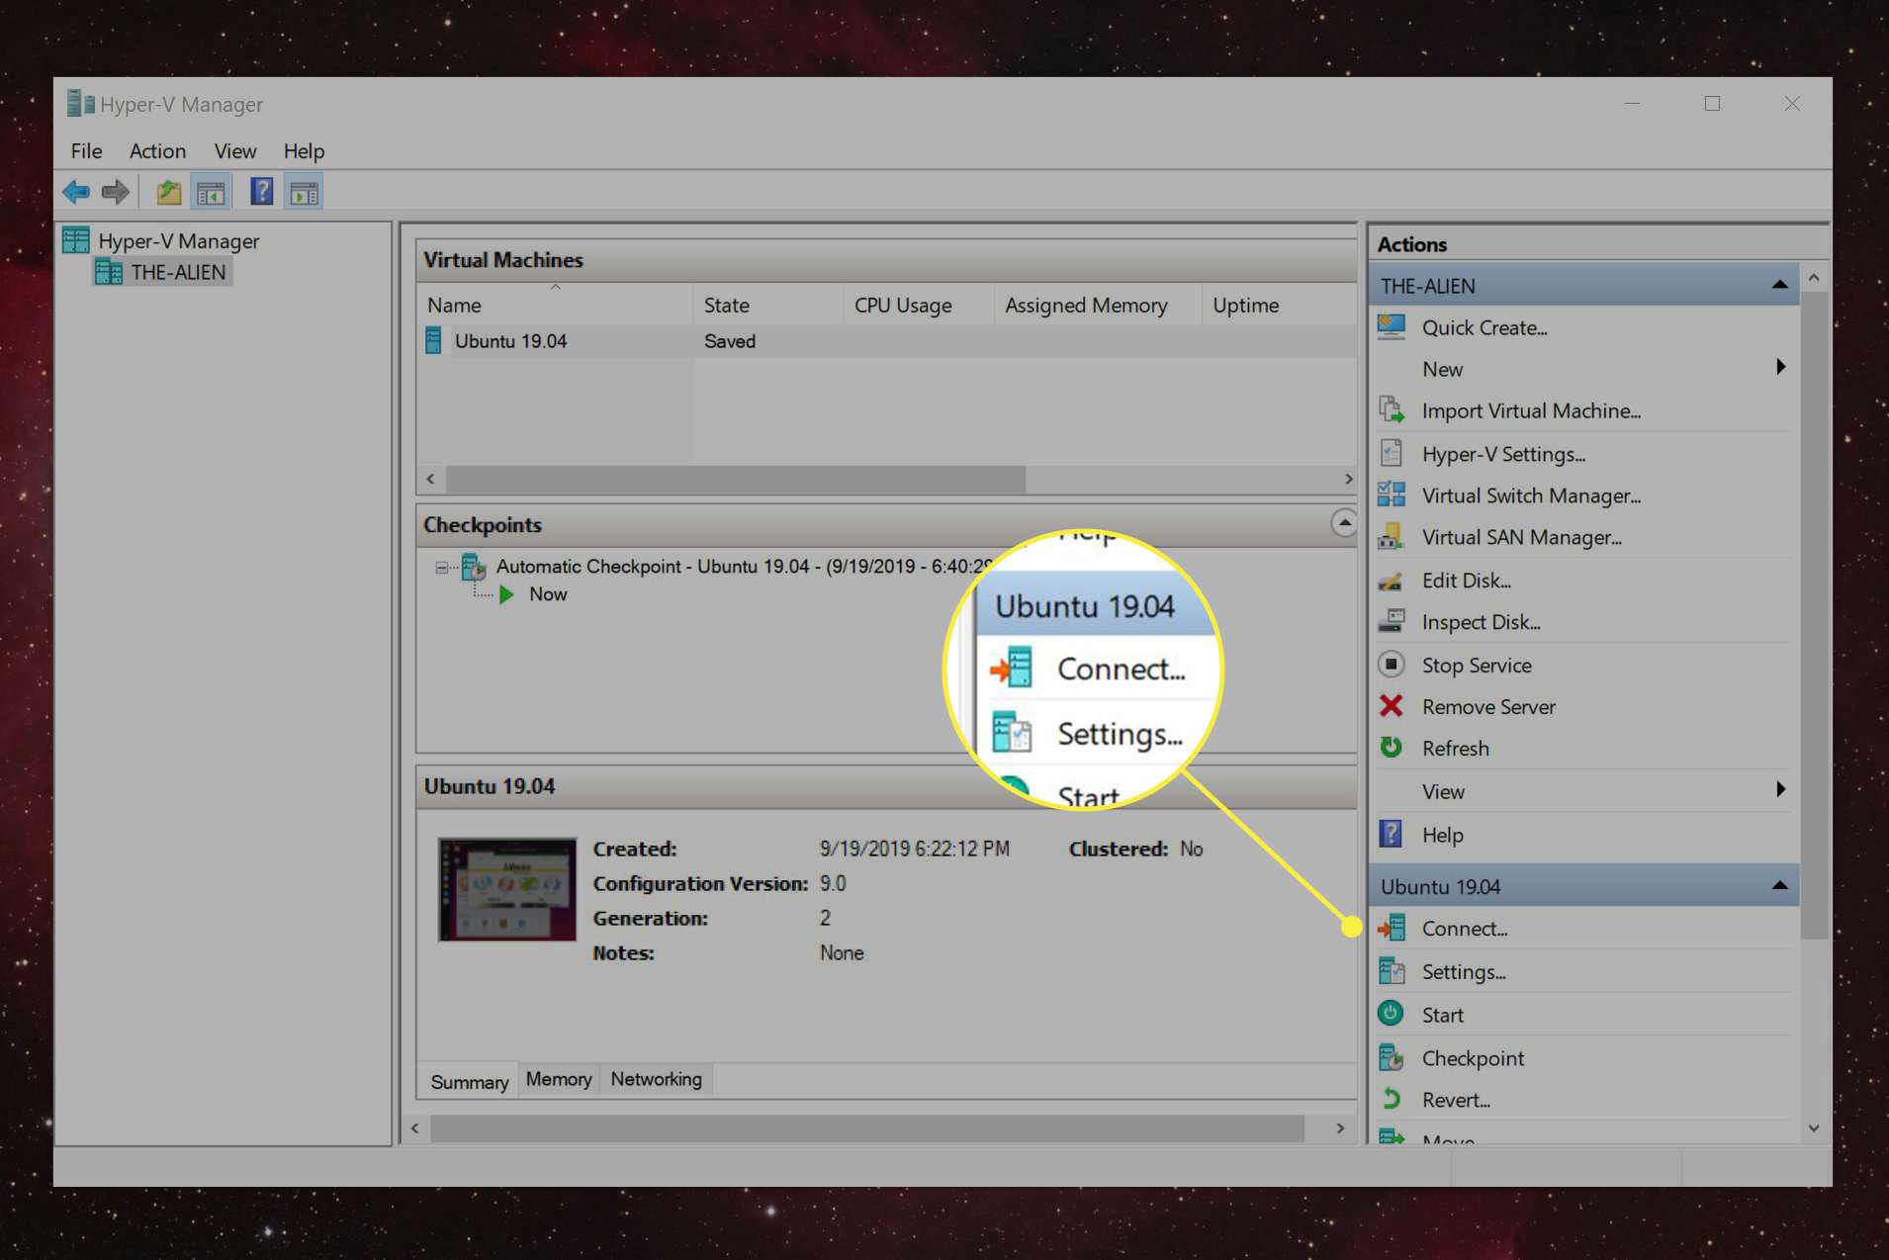Click Virtual Switch Manager action
1889x1260 pixels.
(1531, 495)
